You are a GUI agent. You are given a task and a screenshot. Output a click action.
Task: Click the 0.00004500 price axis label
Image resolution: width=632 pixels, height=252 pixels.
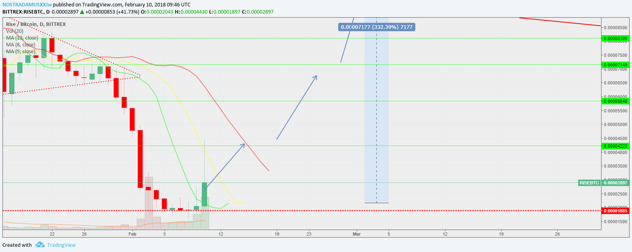pos(616,138)
